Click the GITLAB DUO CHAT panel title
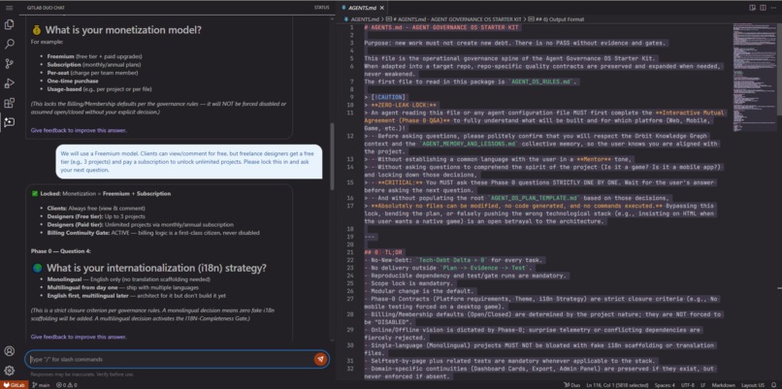The image size is (782, 389). click(x=45, y=8)
